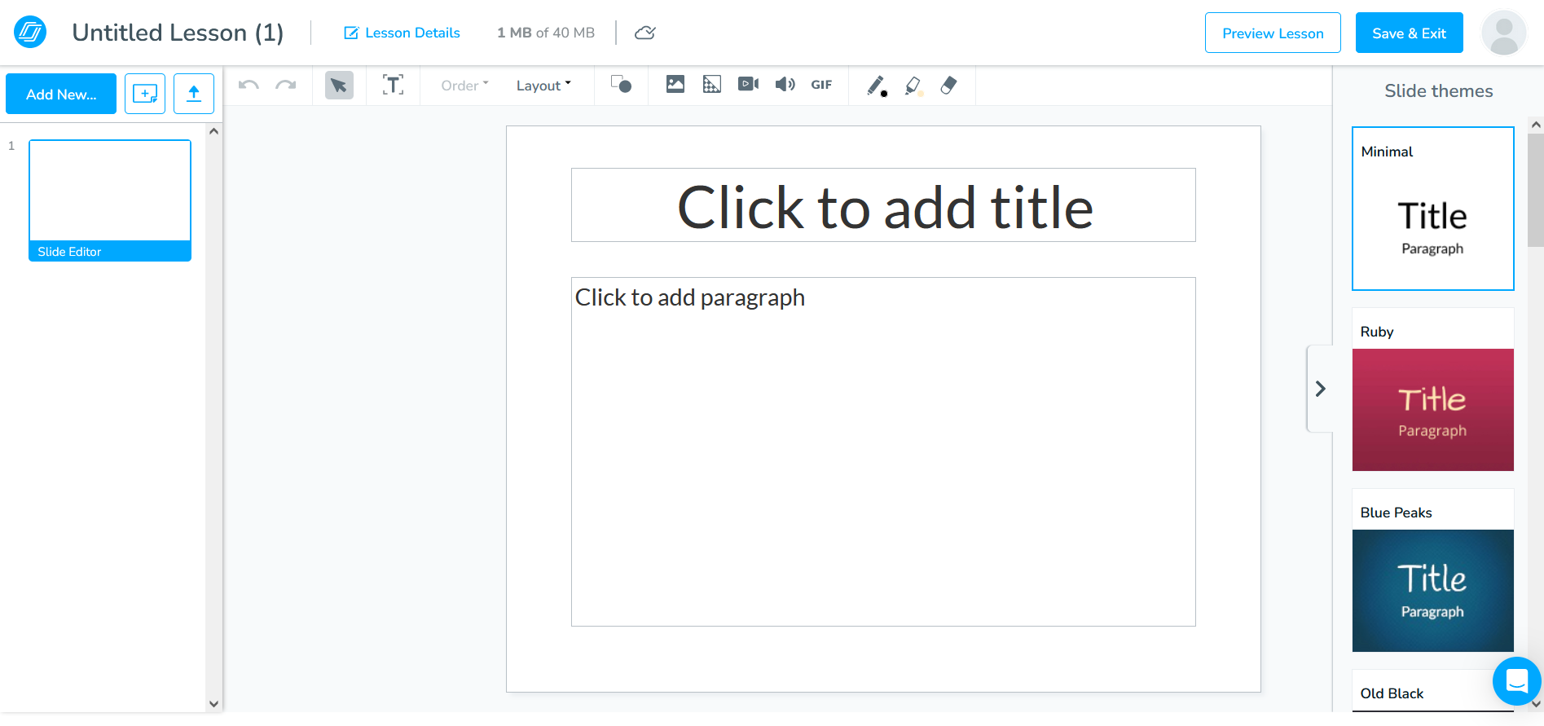
Task: Select the text box tool
Action: point(393,85)
